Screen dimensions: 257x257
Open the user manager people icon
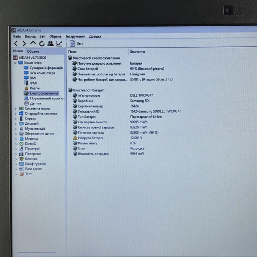(51, 43)
